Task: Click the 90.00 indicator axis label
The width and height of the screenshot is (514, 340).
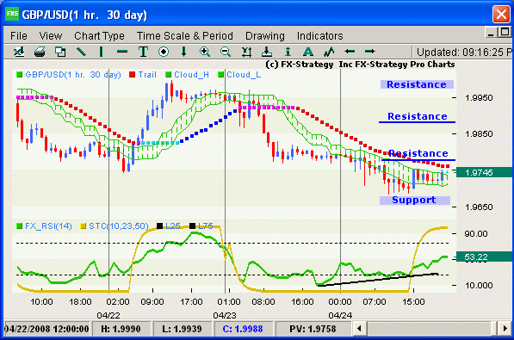Action: coord(475,234)
